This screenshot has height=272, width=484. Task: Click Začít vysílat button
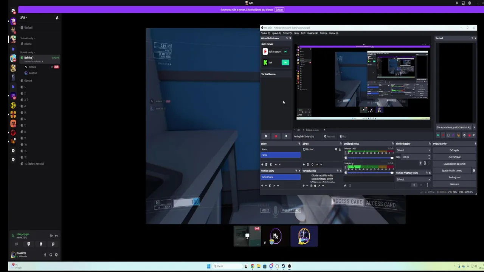click(455, 150)
